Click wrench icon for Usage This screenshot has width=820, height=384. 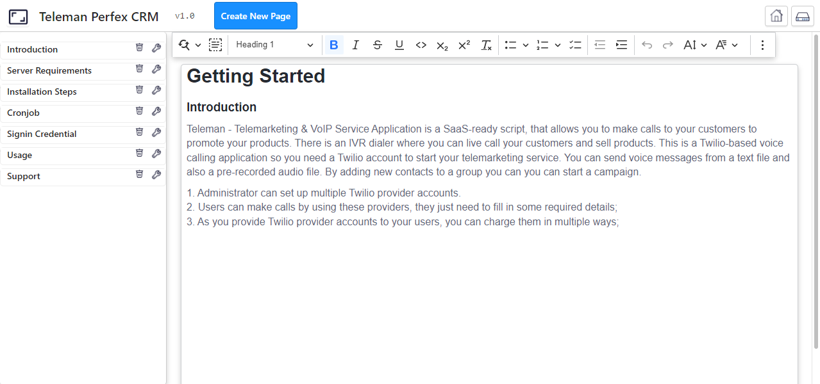(x=156, y=154)
